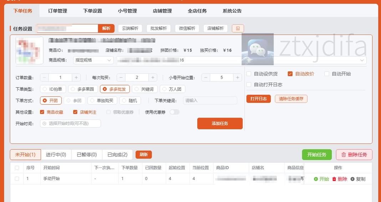Click 店铺解析 button

click(x=215, y=29)
